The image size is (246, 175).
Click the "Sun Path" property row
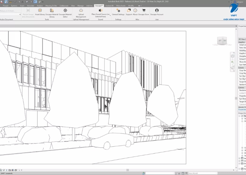coord(242,65)
